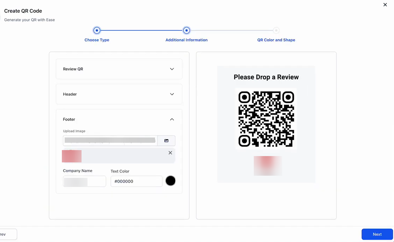Screen dimensions: 394x242
Task: Click the QR Color and Shape step circle
Action: pyautogui.click(x=276, y=31)
